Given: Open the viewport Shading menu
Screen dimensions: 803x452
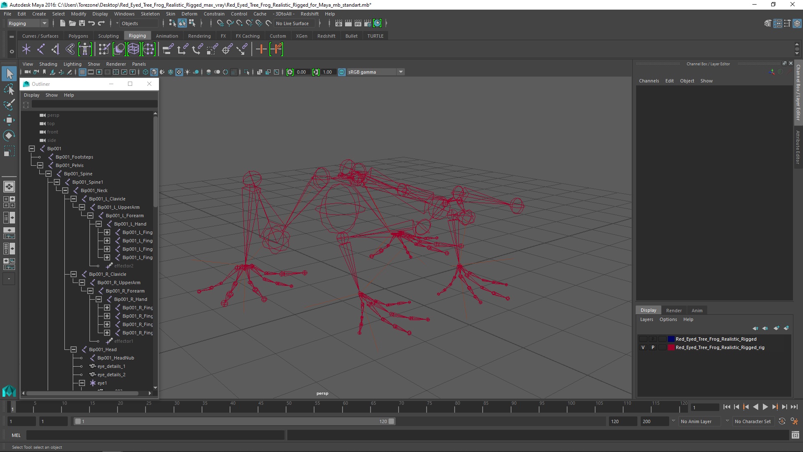Looking at the screenshot, I should pos(48,64).
